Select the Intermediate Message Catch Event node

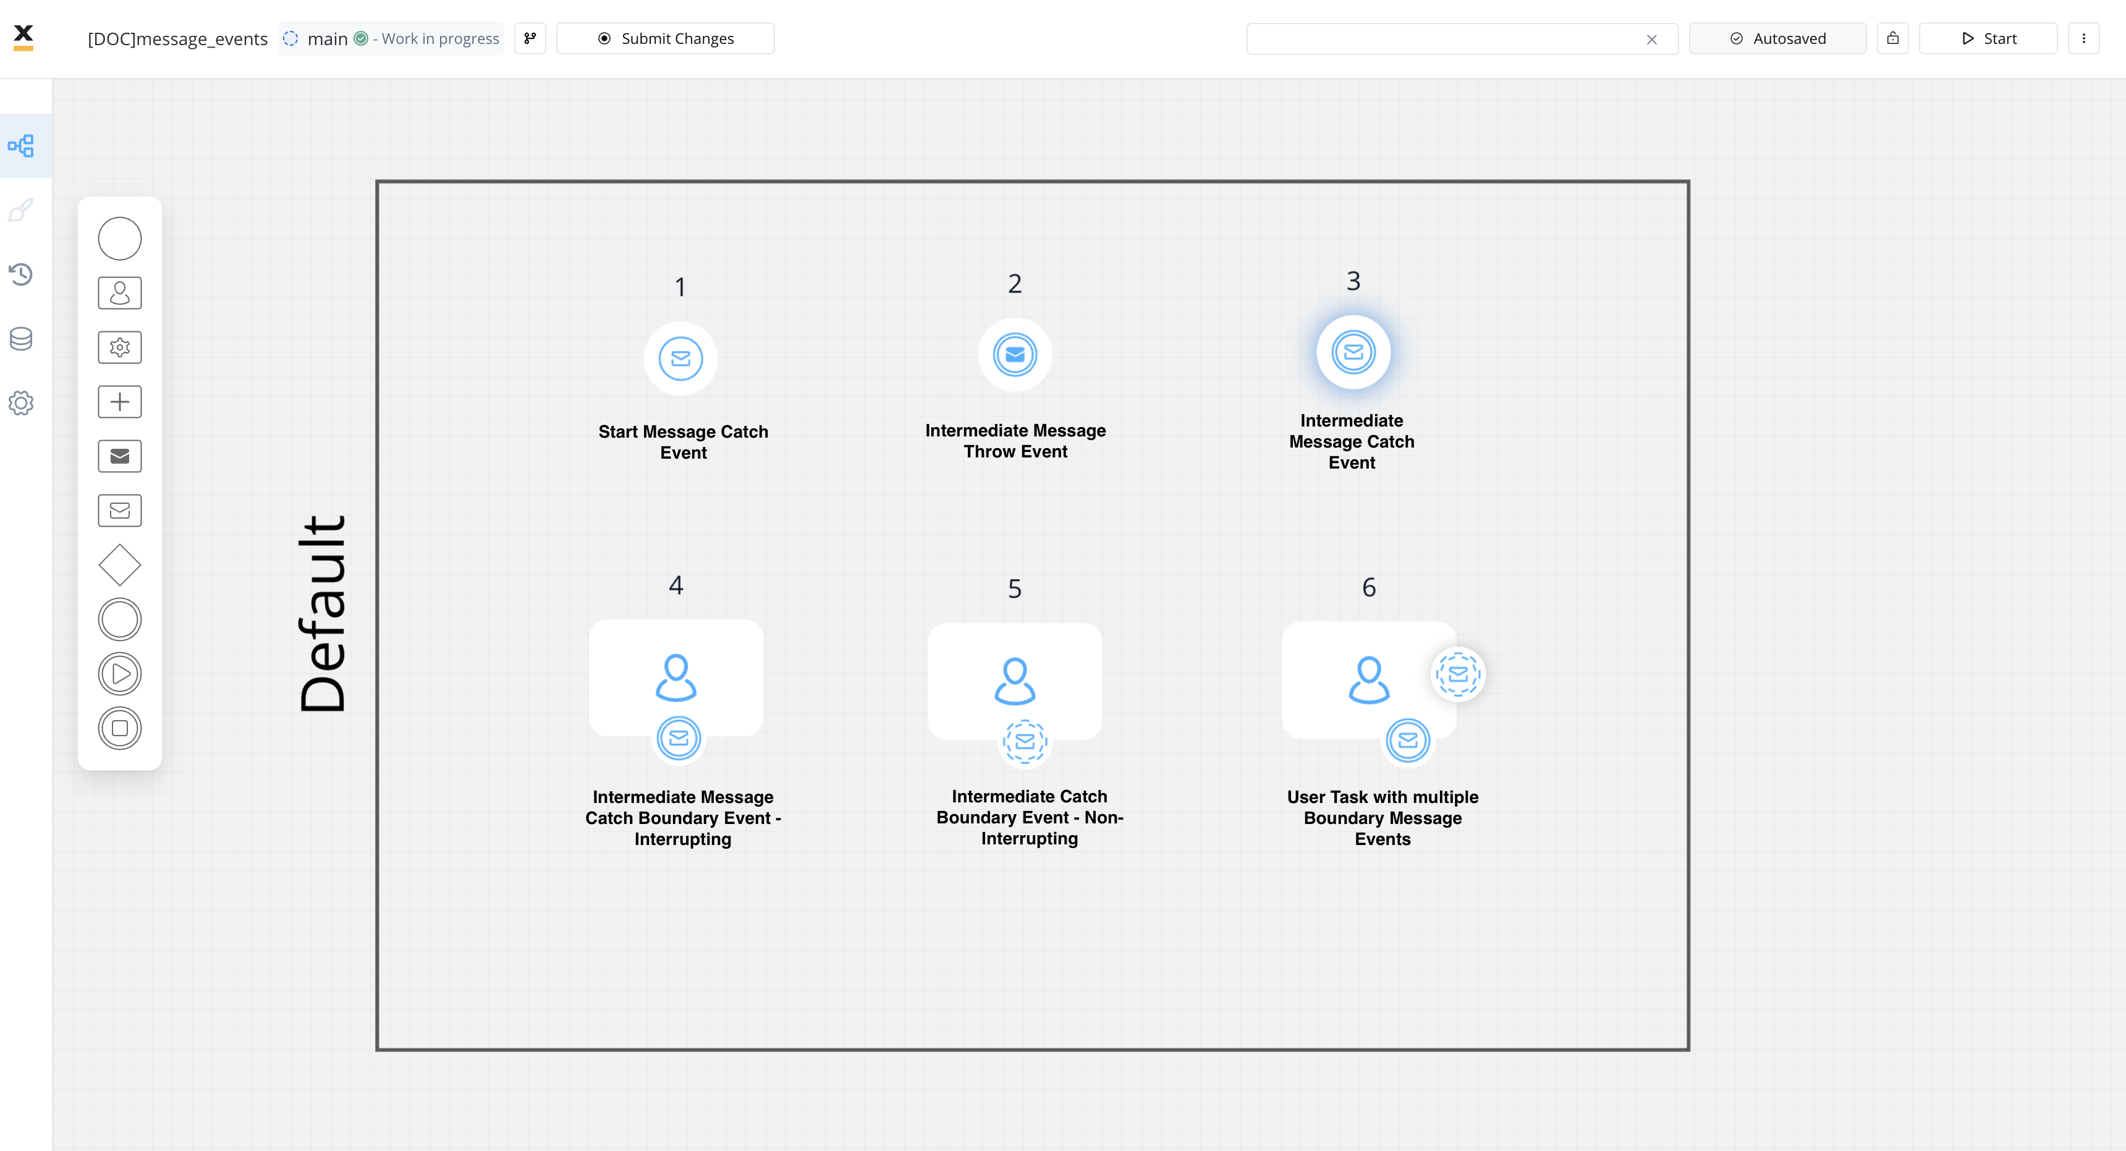(x=1353, y=352)
